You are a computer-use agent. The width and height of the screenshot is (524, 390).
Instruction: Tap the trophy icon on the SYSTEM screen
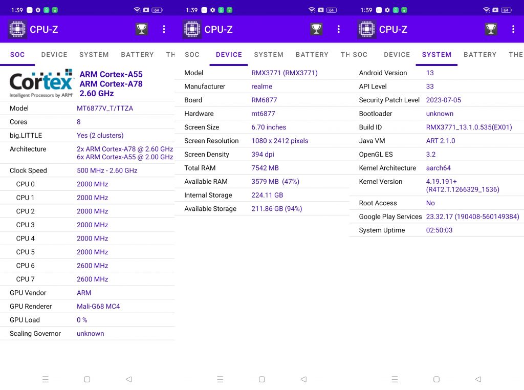click(x=491, y=29)
